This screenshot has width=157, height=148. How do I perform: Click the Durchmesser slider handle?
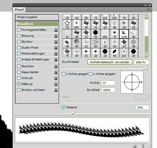(x=146, y=68)
